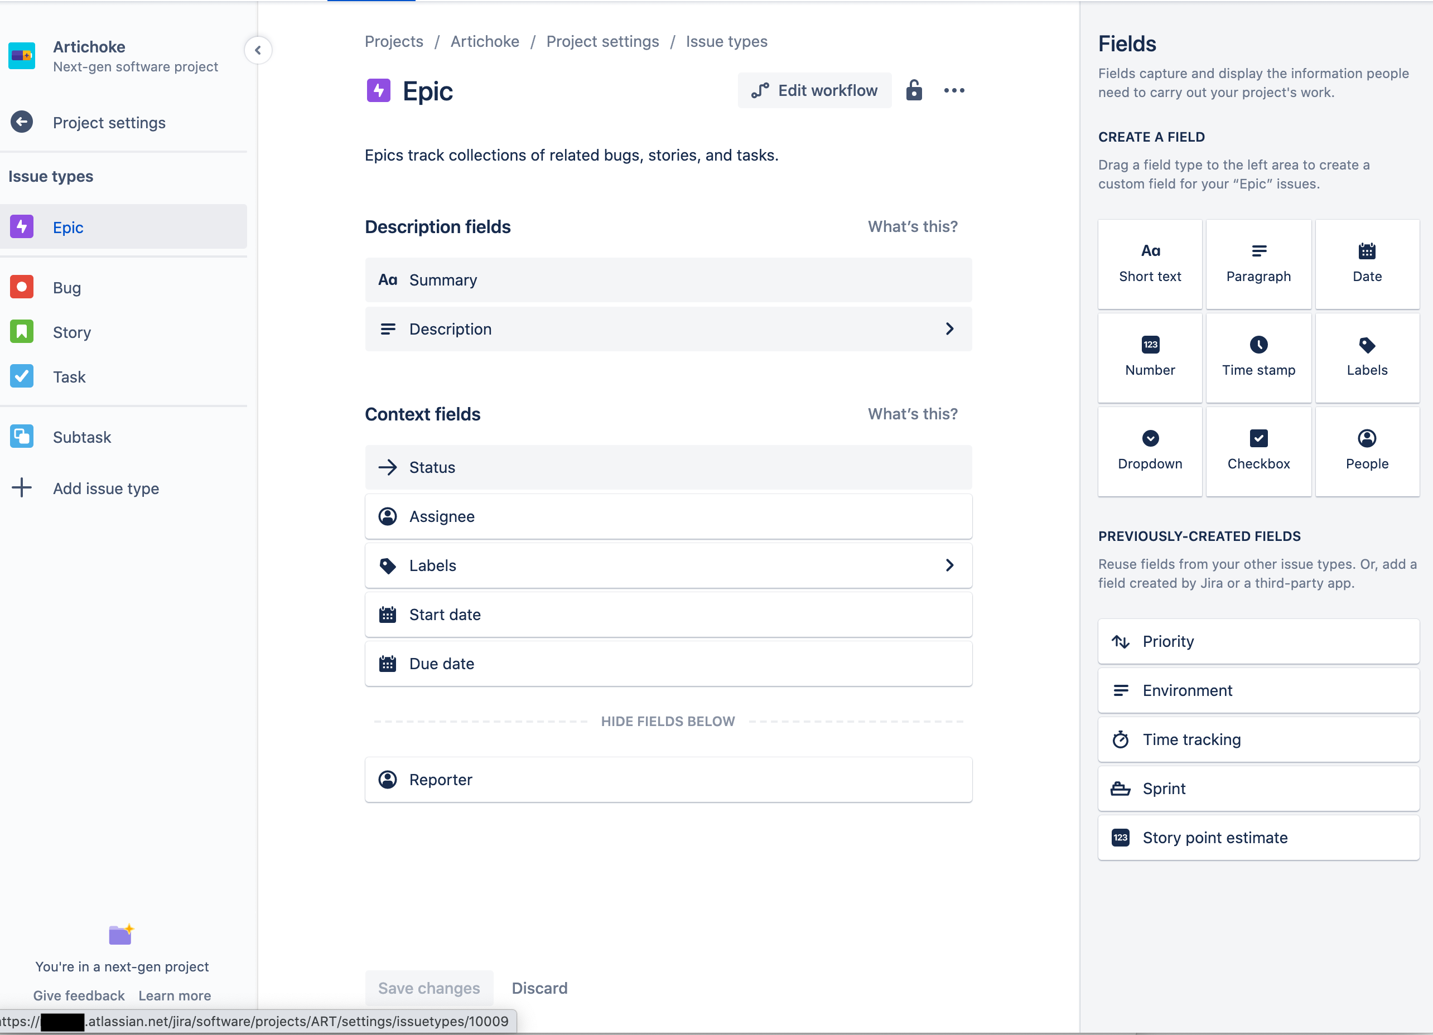Click What's this next to Context fields

tap(912, 414)
